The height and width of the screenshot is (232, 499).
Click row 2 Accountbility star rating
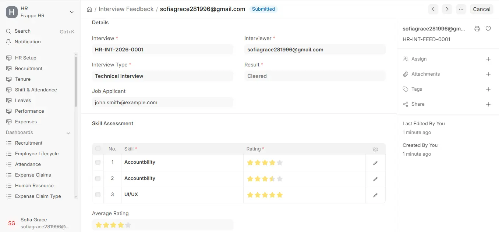tap(265, 179)
